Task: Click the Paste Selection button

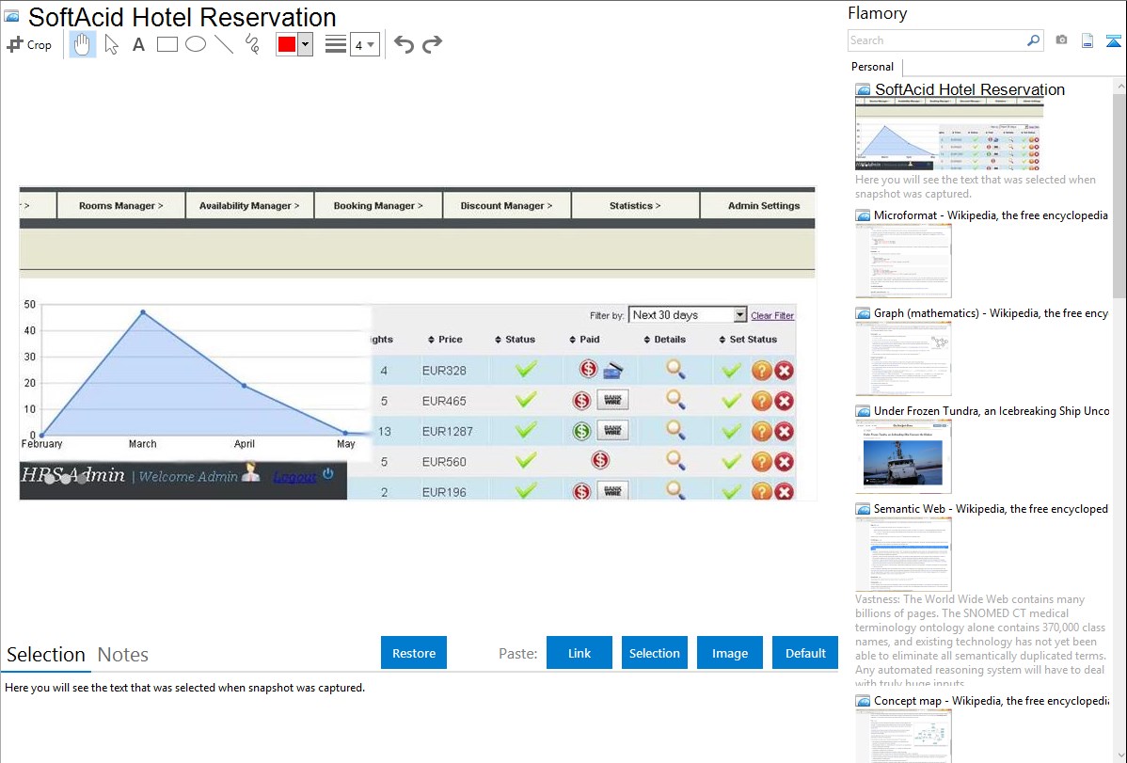Action: 654,653
